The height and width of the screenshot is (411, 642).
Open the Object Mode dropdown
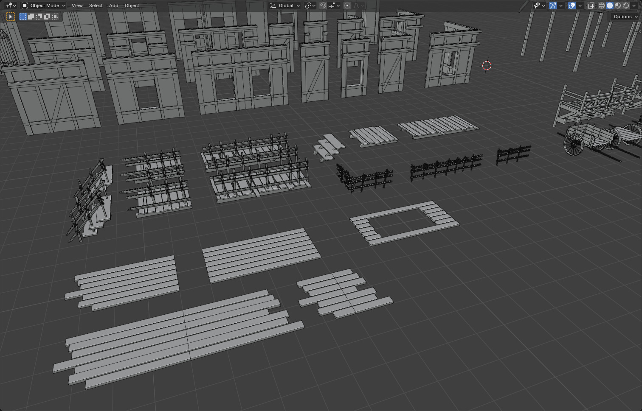(x=43, y=6)
